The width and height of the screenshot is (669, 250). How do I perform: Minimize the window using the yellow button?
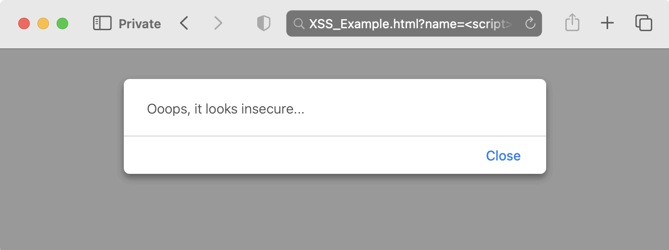(43, 23)
